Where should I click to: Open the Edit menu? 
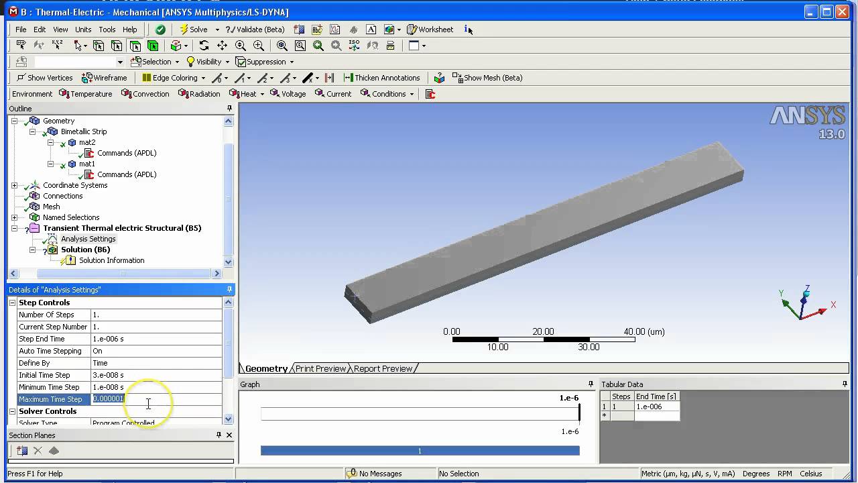tap(40, 30)
